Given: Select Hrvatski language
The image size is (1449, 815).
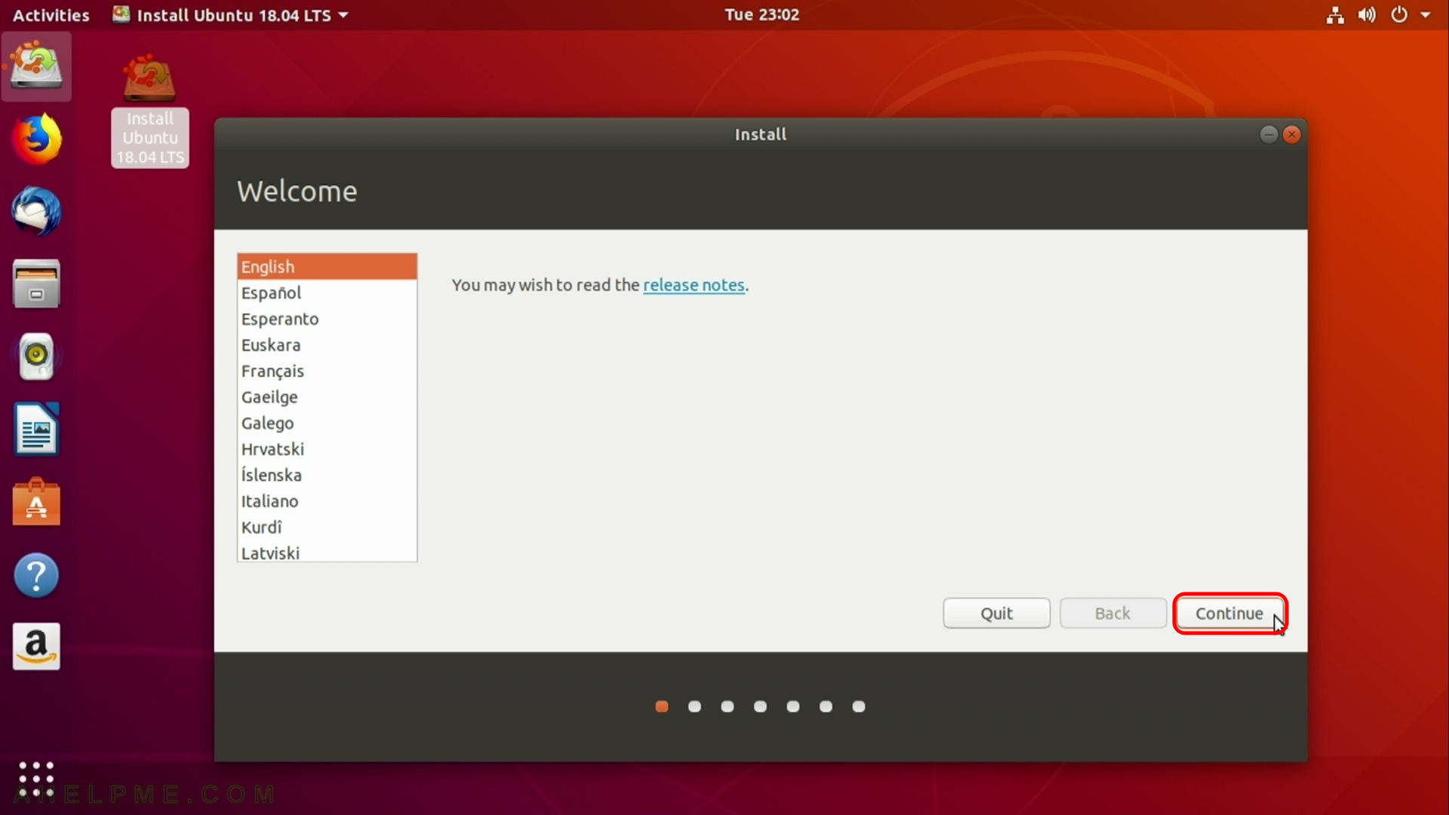Looking at the screenshot, I should click(327, 449).
